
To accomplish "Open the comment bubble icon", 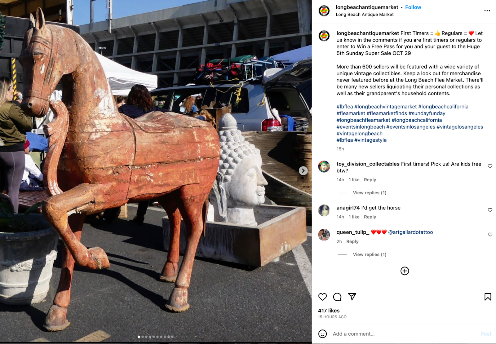I will click(x=337, y=297).
